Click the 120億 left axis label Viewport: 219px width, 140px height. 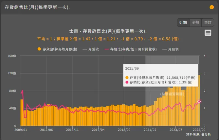tap(12, 73)
